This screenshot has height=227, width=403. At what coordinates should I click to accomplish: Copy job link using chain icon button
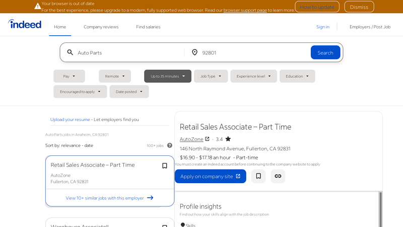278,176
